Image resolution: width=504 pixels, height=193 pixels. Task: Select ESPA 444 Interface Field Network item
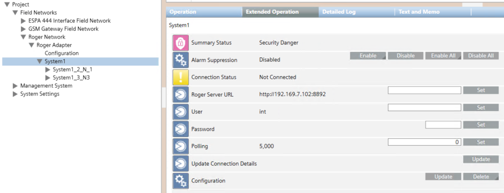(69, 21)
